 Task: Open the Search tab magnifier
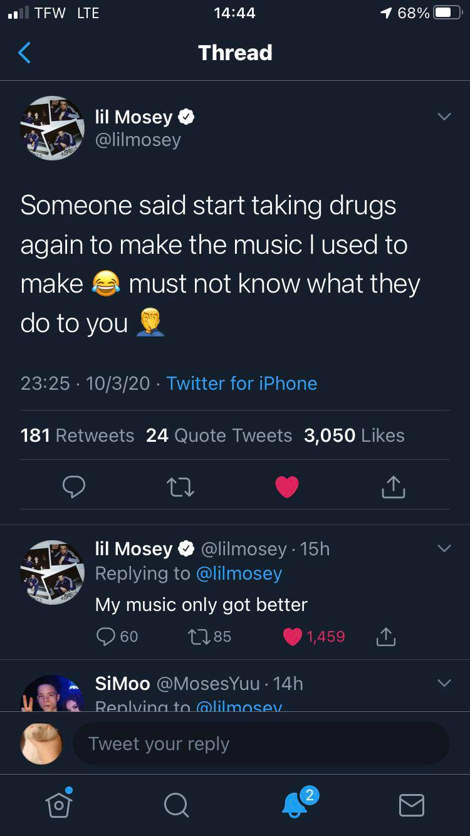click(176, 805)
